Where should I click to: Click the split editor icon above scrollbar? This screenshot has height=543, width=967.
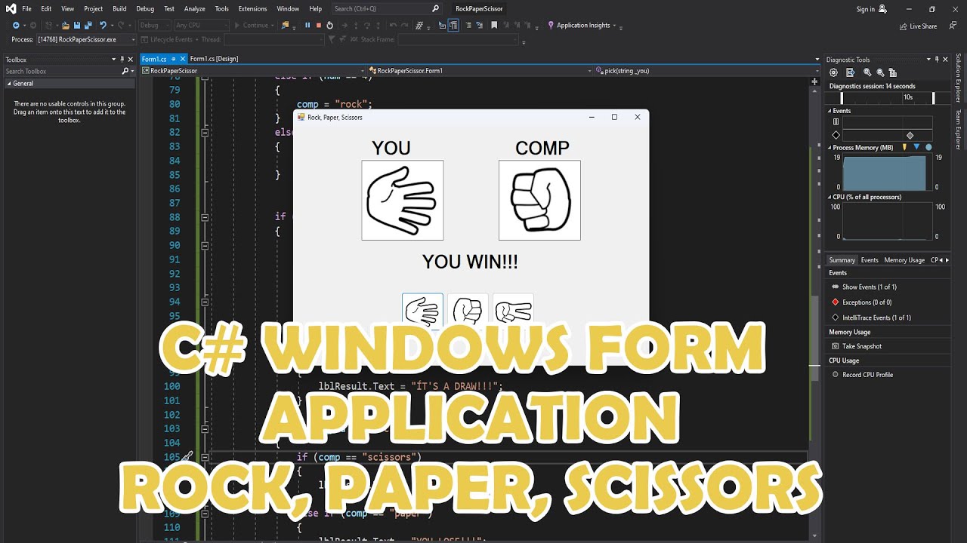tap(814, 81)
